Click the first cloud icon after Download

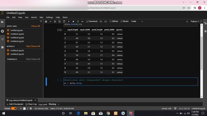[x=101, y=21]
